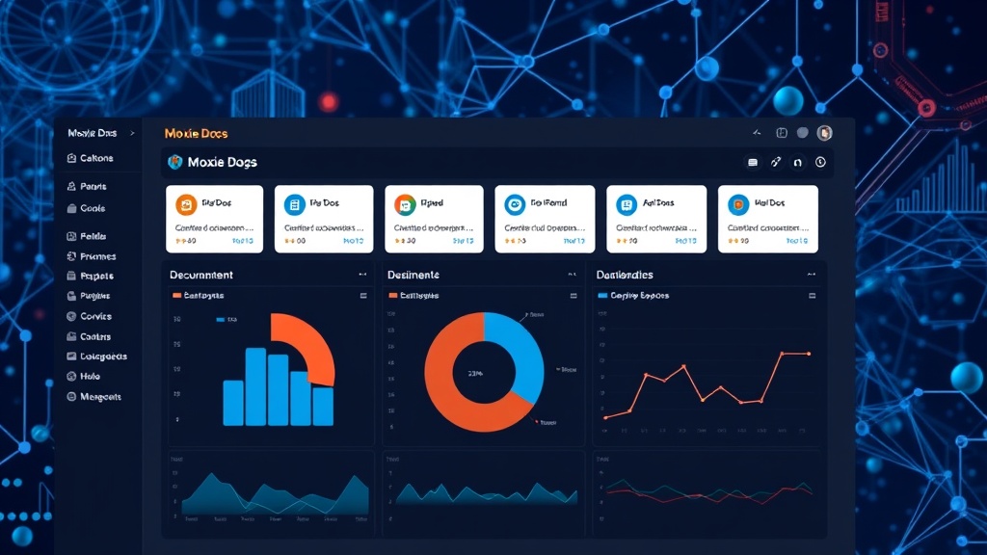The width and height of the screenshot is (987, 555).
Task: Open the card with the multicolored icon
Action: (x=434, y=219)
